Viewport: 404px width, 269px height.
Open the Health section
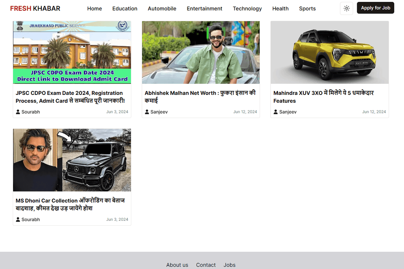click(x=280, y=9)
